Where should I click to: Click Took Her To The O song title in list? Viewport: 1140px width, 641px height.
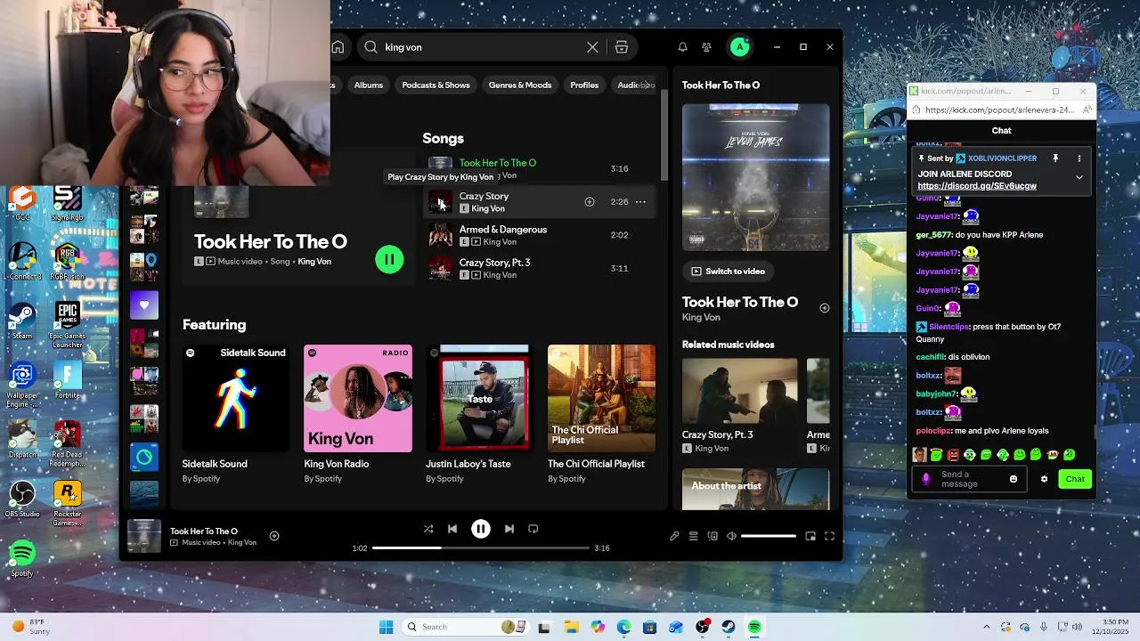pos(498,163)
